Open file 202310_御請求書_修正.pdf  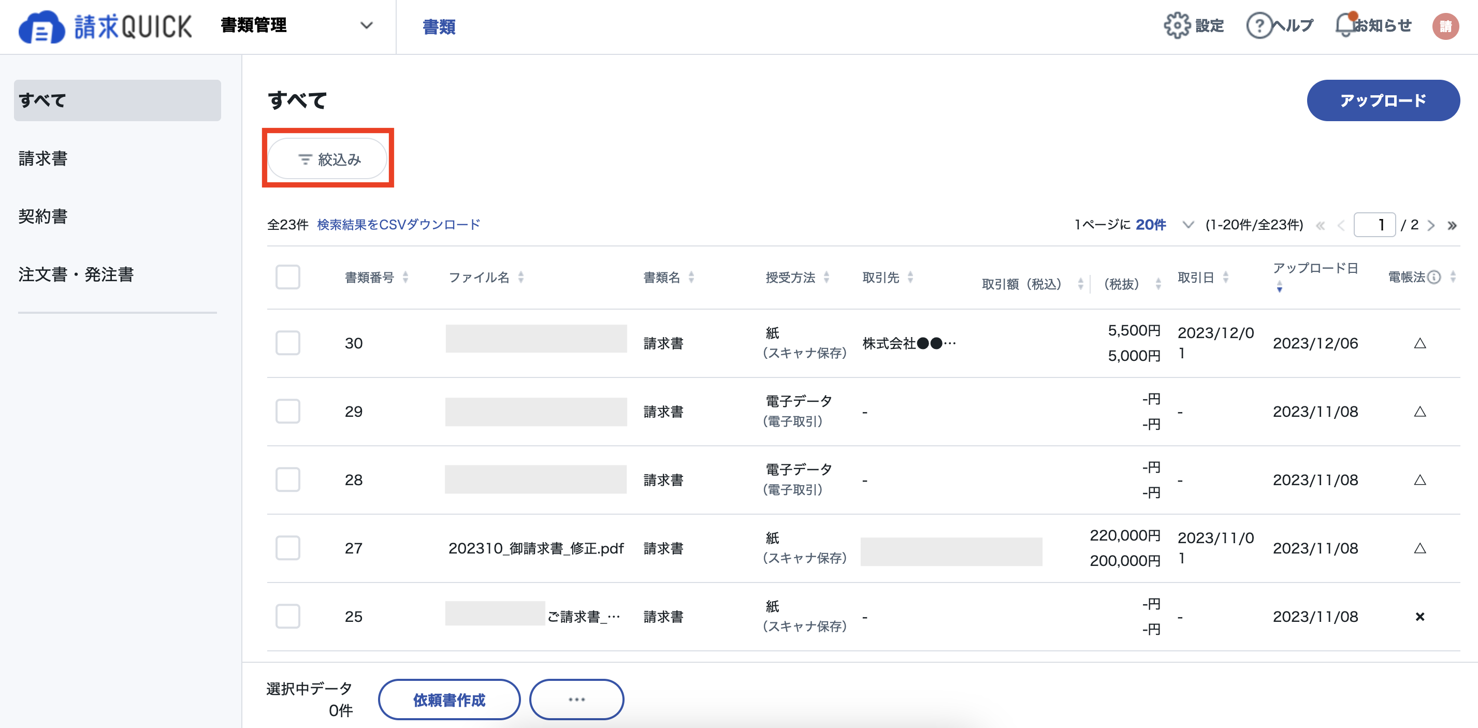536,549
